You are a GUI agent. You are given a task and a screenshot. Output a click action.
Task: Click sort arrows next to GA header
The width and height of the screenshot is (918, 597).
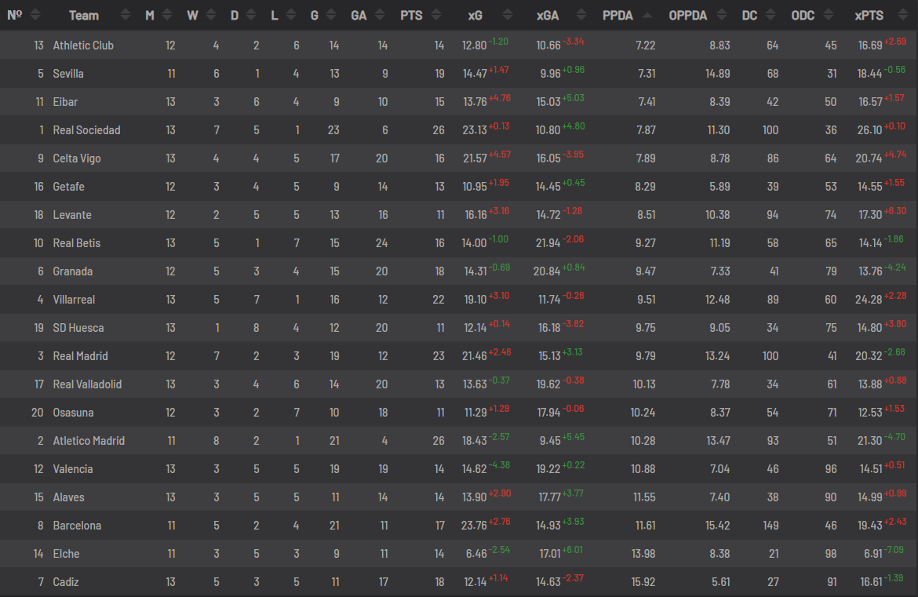point(380,15)
